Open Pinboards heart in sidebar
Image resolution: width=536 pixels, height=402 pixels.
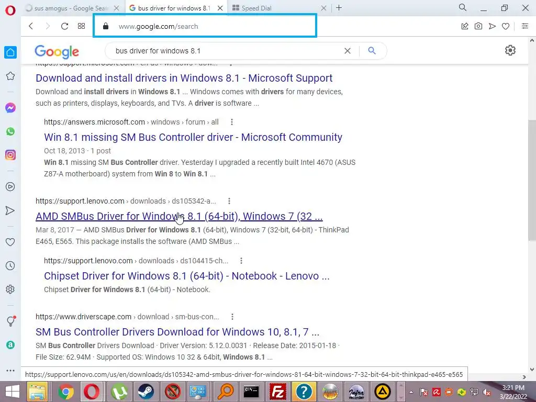point(10,242)
